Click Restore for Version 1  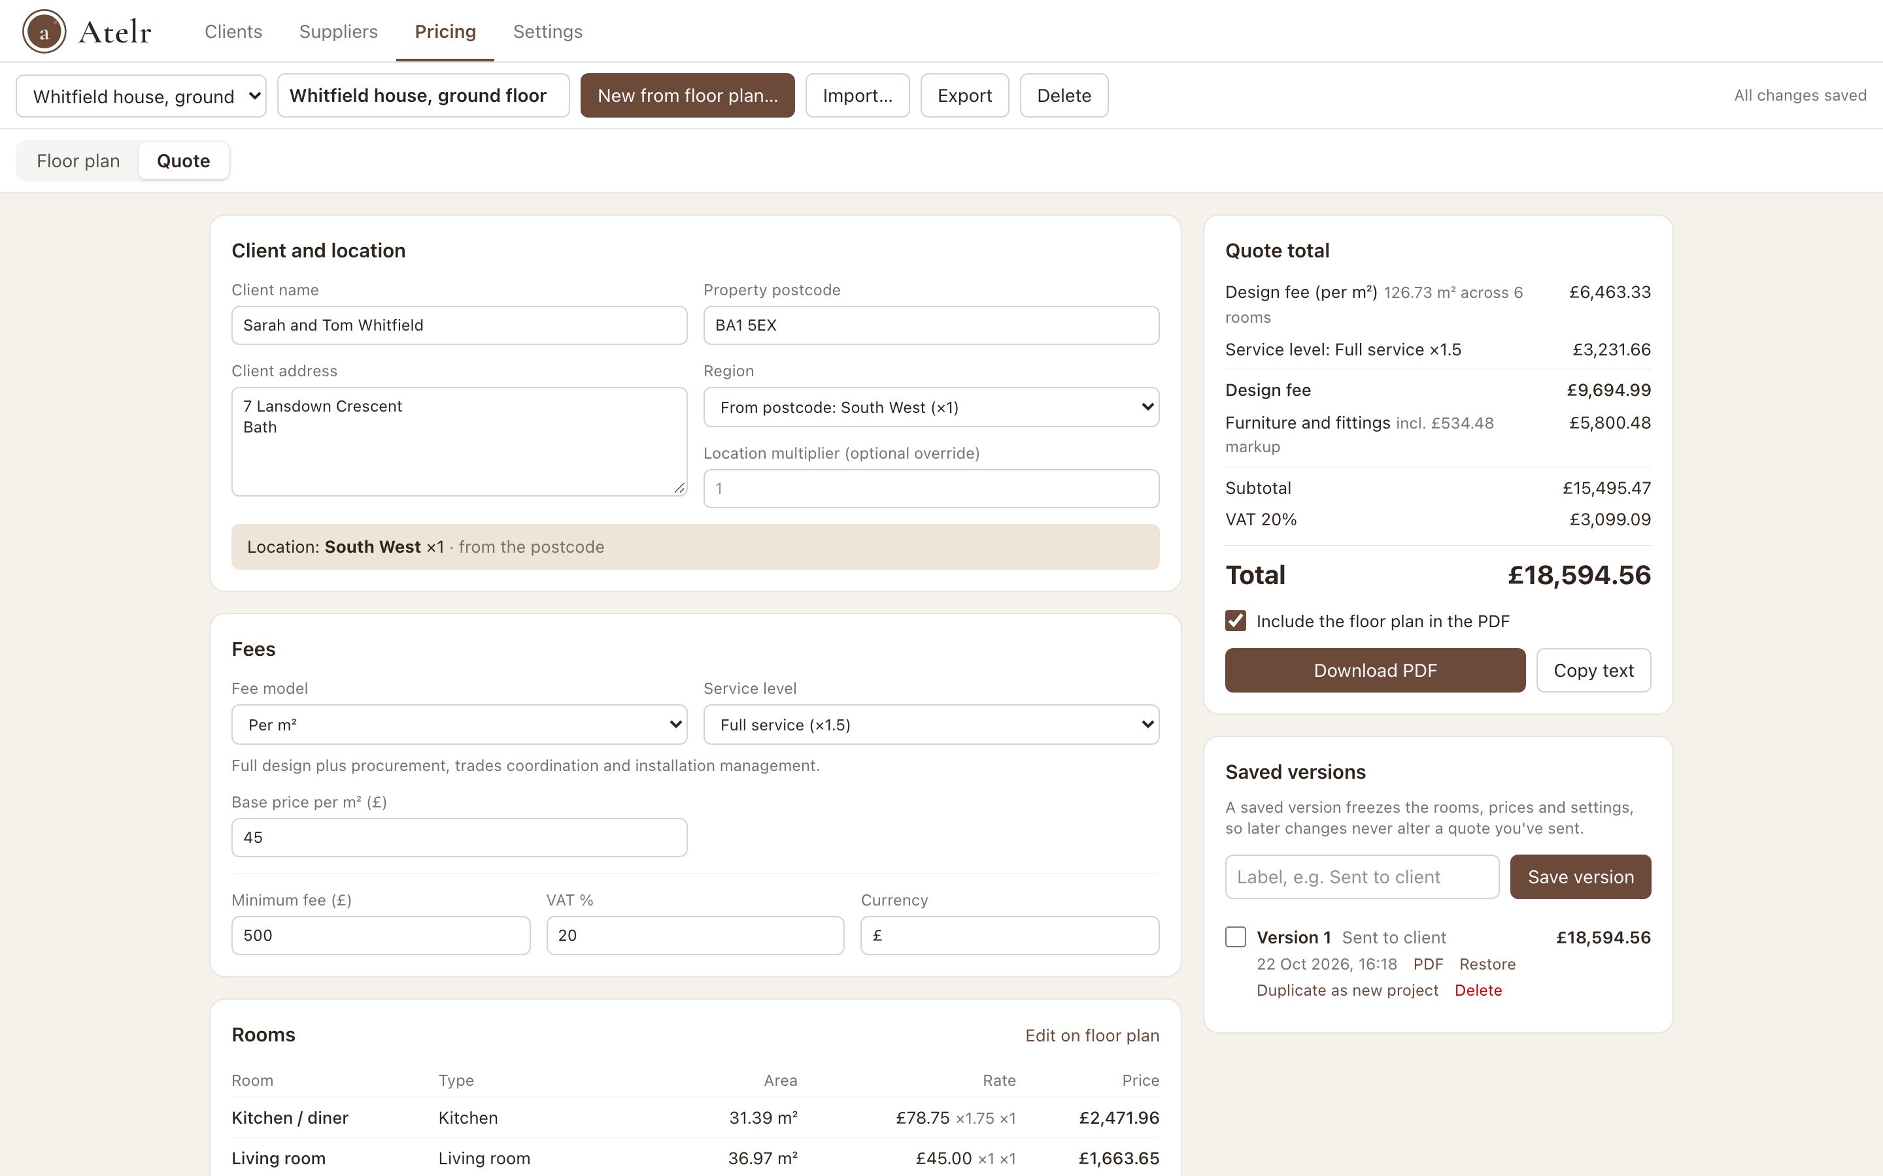click(x=1487, y=964)
